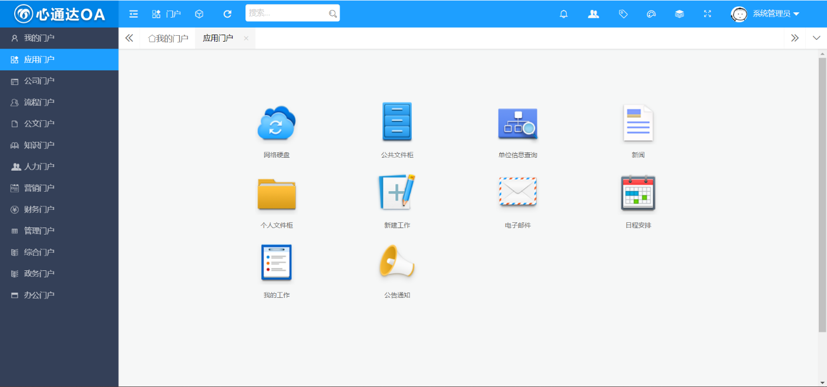Select 知识门户 in sidebar

(59, 145)
